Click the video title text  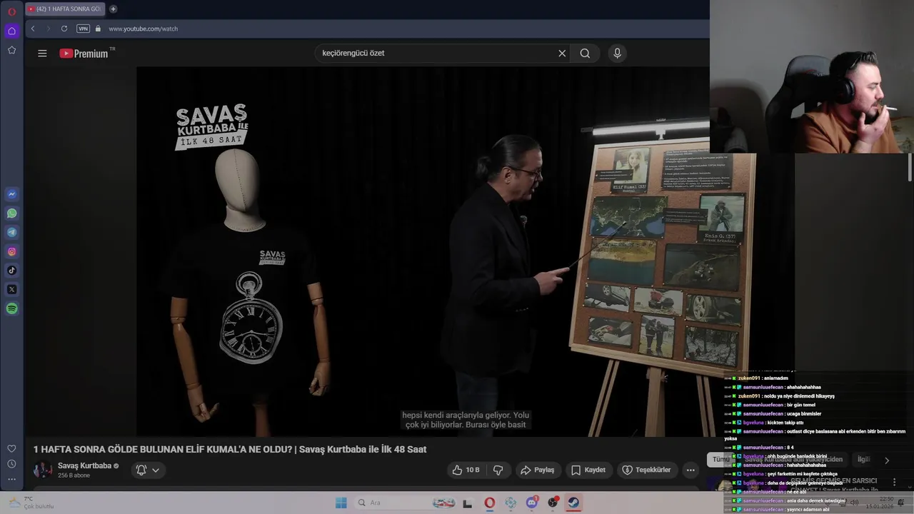click(x=230, y=449)
